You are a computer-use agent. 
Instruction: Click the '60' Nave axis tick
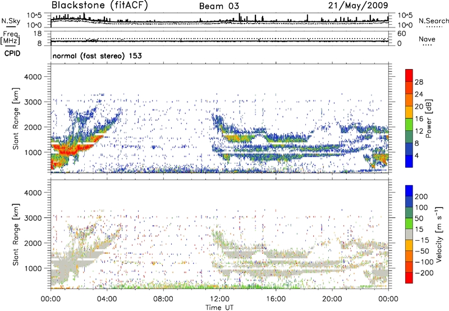[401, 34]
